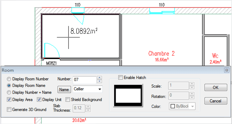Tick the Enable Hatch checkbox
This screenshot has width=232, height=124.
121,77
